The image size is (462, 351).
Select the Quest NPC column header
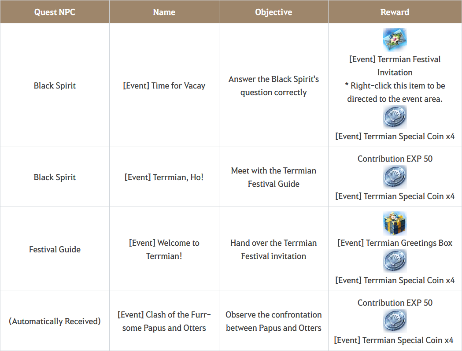tap(55, 12)
